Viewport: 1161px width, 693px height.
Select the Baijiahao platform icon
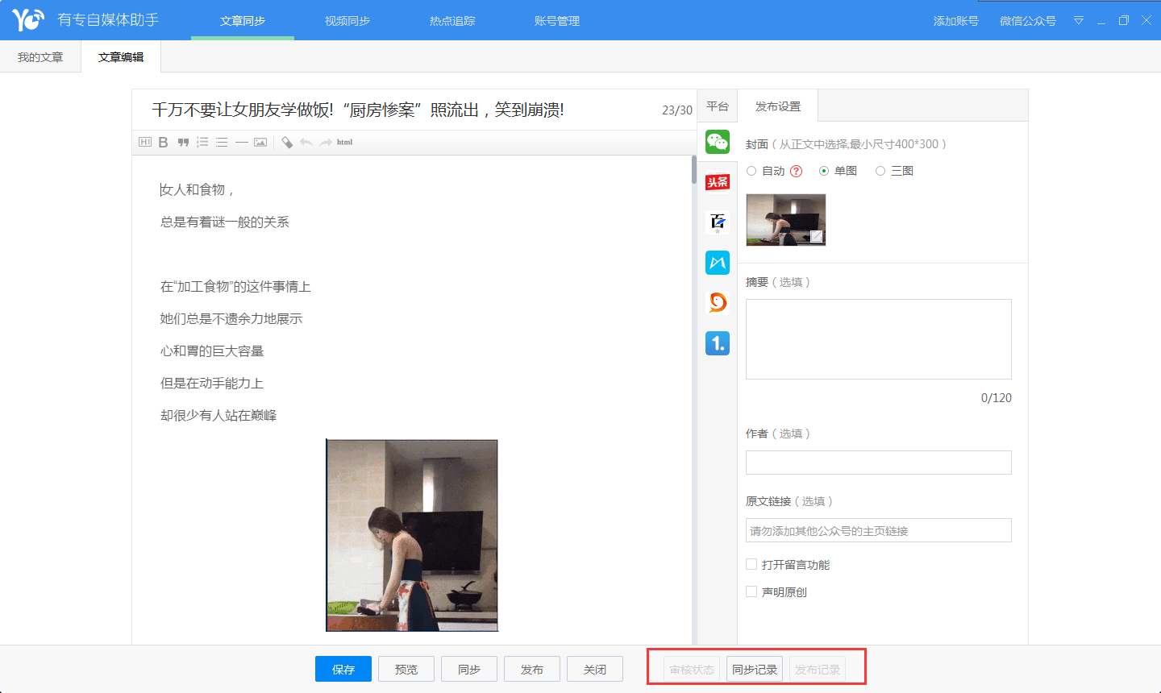717,222
